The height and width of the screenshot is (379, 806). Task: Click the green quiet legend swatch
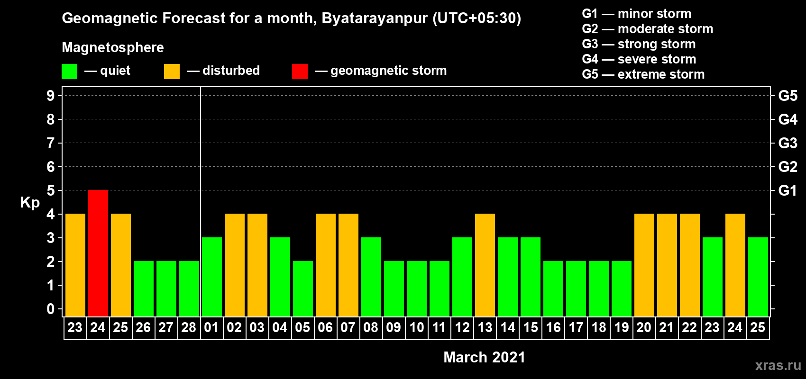point(69,72)
